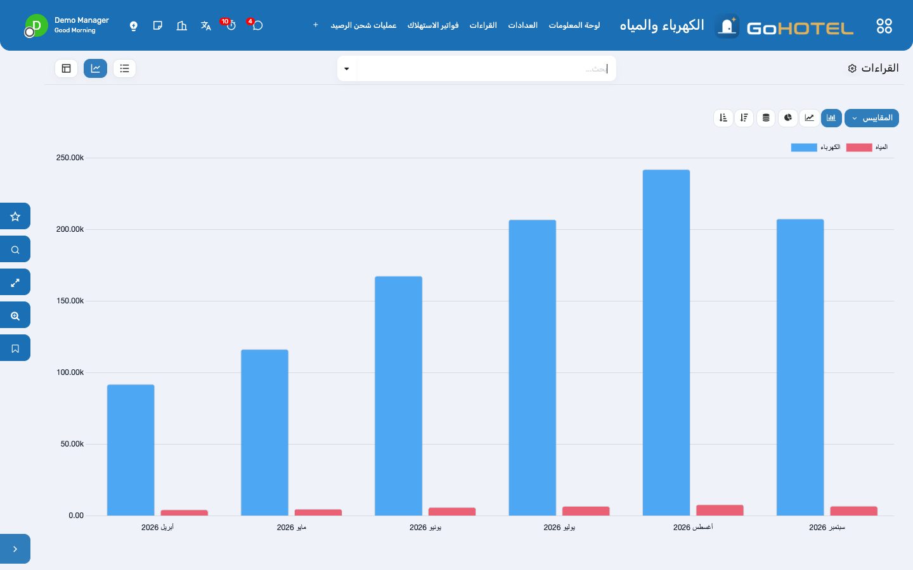Open the company building icon
Image resolution: width=913 pixels, height=570 pixels.
[x=182, y=26]
